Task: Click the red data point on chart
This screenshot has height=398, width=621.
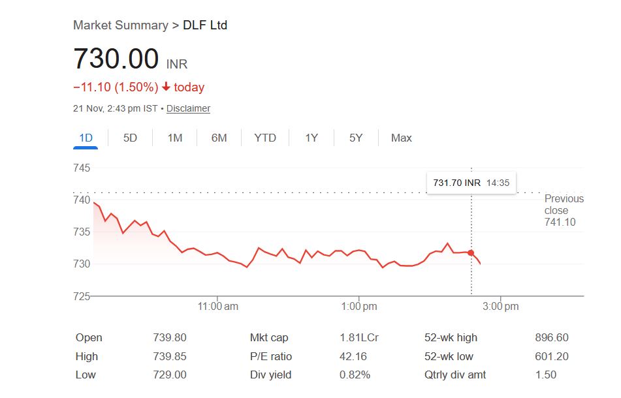Action: coord(471,253)
